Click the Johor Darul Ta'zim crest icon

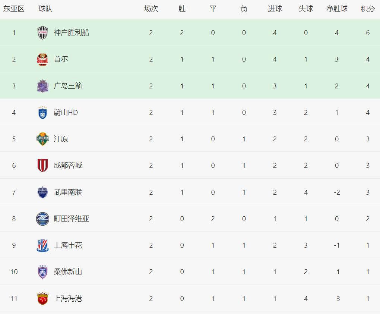click(42, 272)
